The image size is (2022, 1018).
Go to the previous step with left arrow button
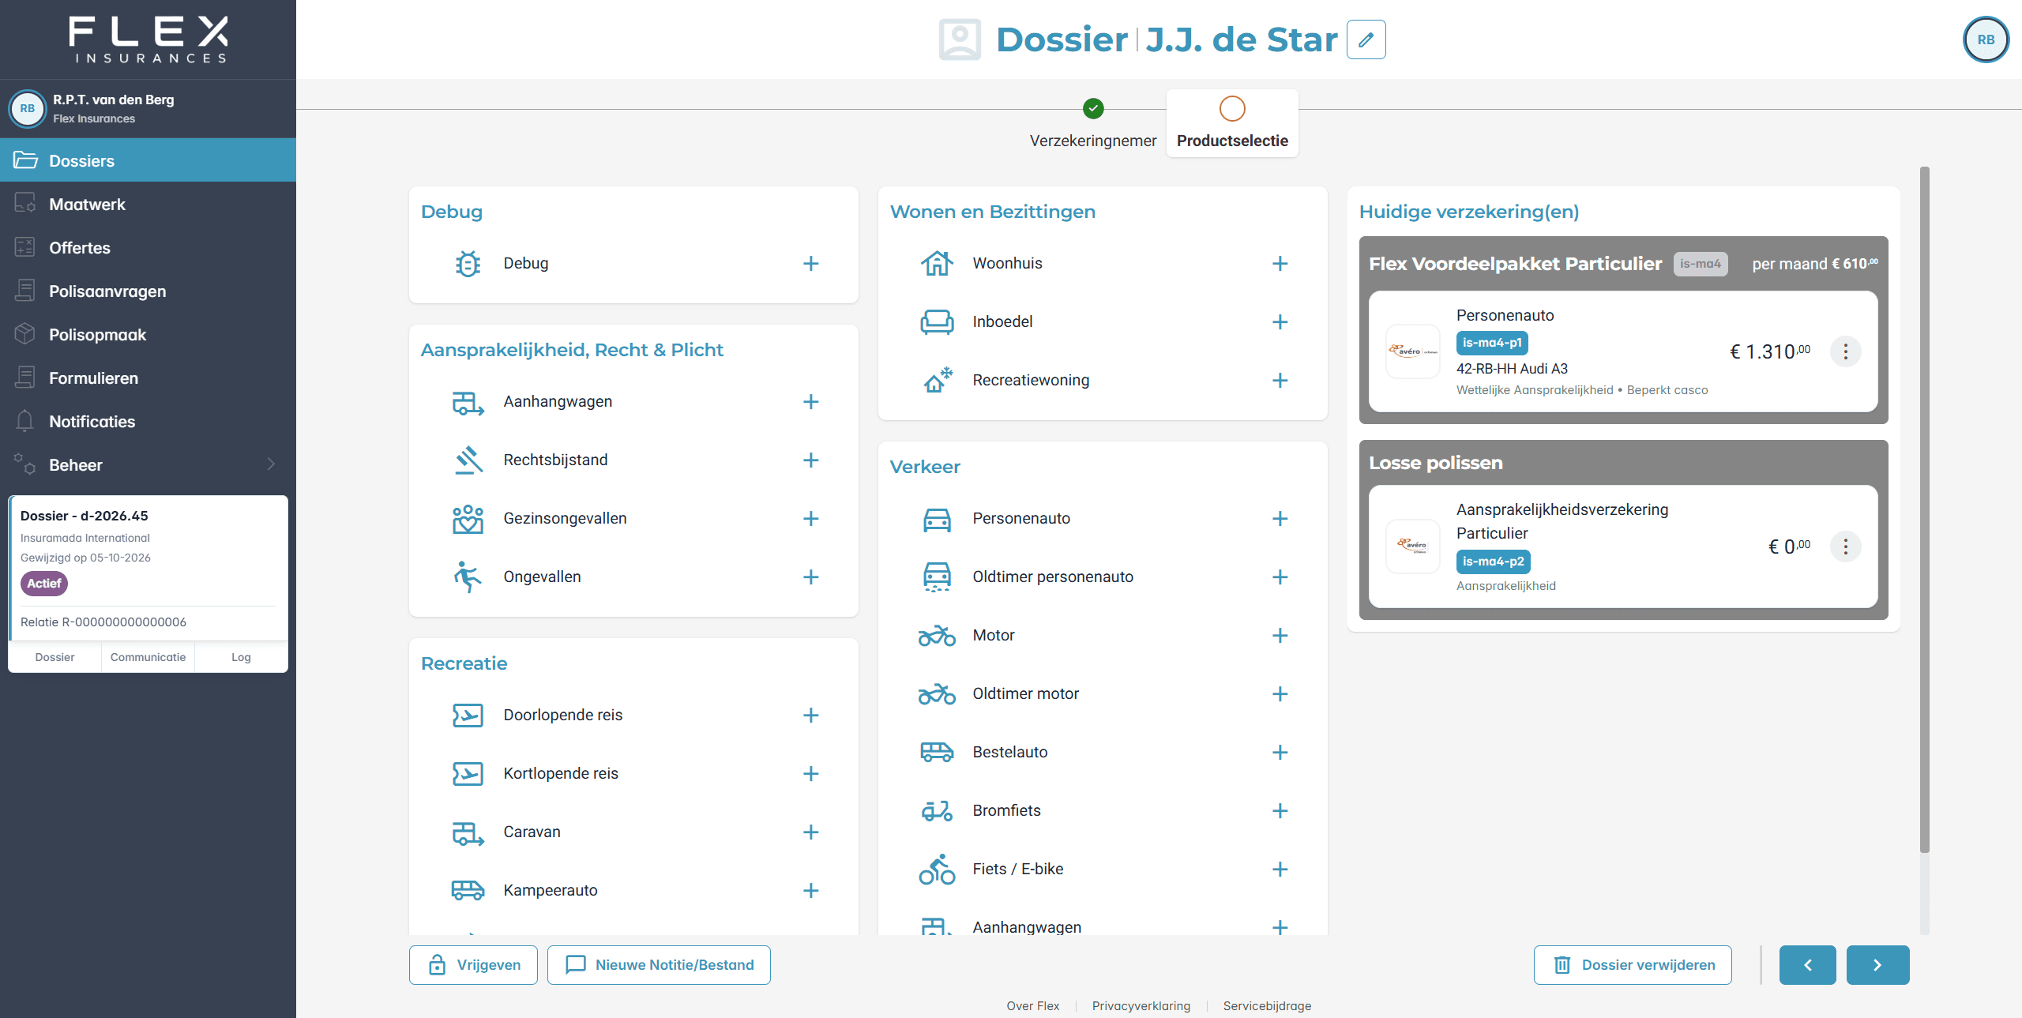pos(1808,965)
